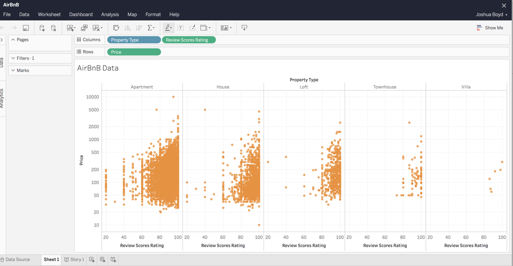Click the Show Mark Labels icon
513x266 pixels.
180,28
